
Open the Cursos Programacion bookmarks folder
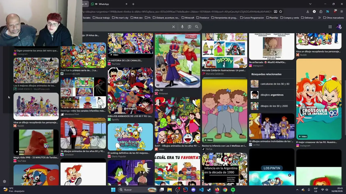pyautogui.click(x=251, y=18)
